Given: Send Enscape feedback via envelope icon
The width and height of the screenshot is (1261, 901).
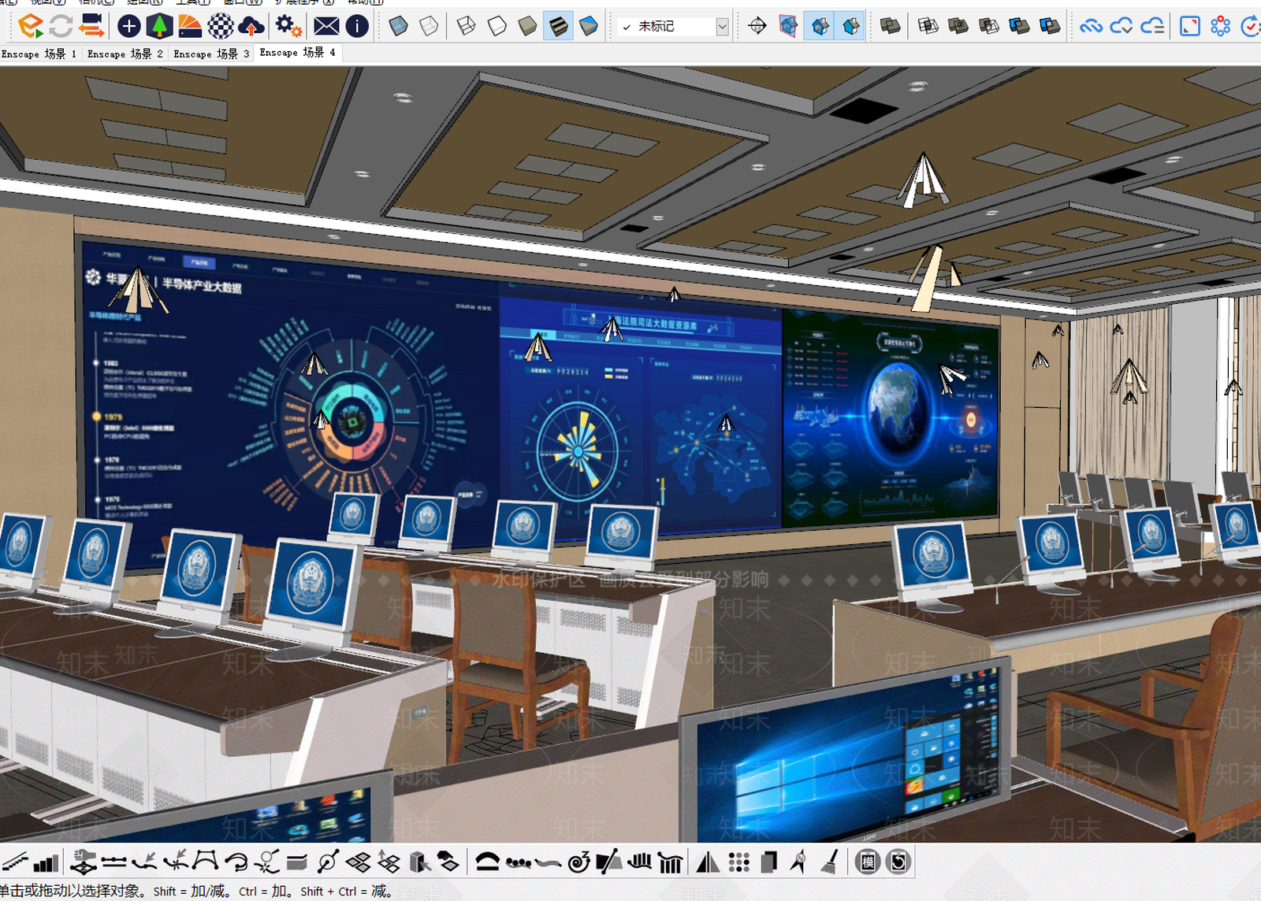Looking at the screenshot, I should [x=326, y=27].
